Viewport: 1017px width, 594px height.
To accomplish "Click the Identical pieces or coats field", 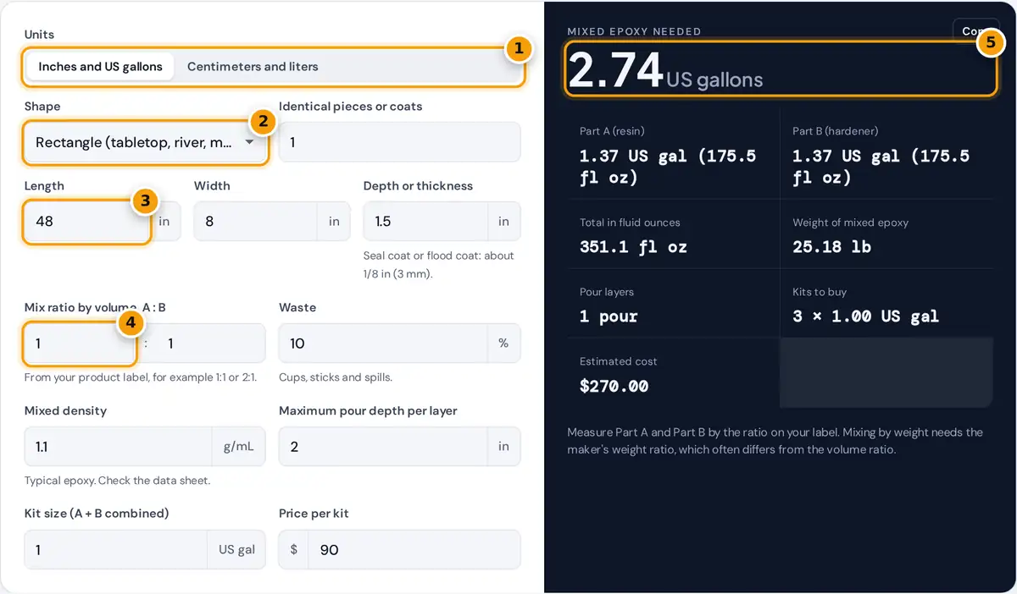I will 399,142.
